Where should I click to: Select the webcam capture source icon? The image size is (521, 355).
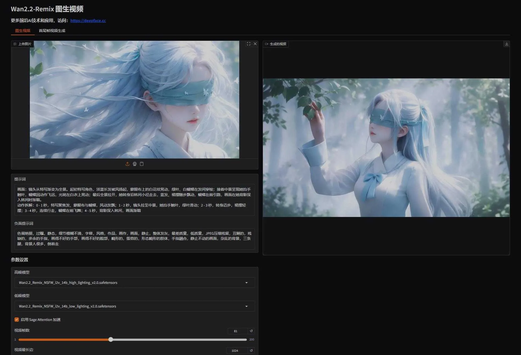pos(135,164)
